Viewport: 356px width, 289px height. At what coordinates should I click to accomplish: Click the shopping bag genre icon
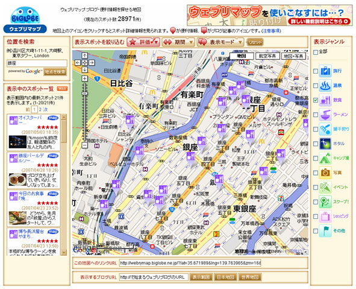pyautogui.click(x=325, y=216)
